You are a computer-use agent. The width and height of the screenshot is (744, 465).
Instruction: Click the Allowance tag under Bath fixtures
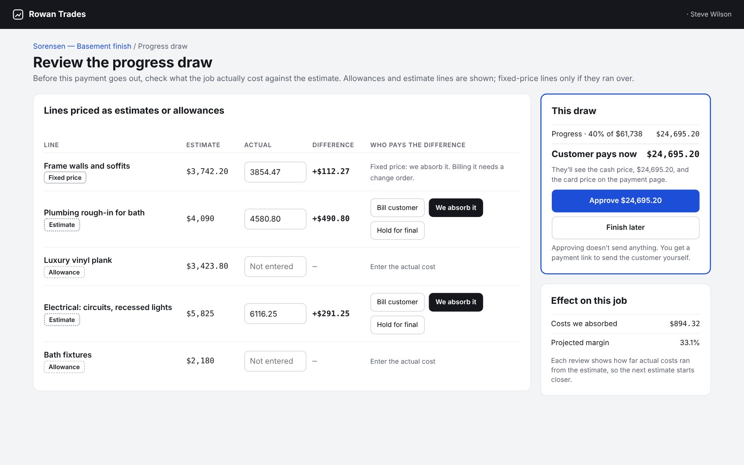[x=64, y=367]
